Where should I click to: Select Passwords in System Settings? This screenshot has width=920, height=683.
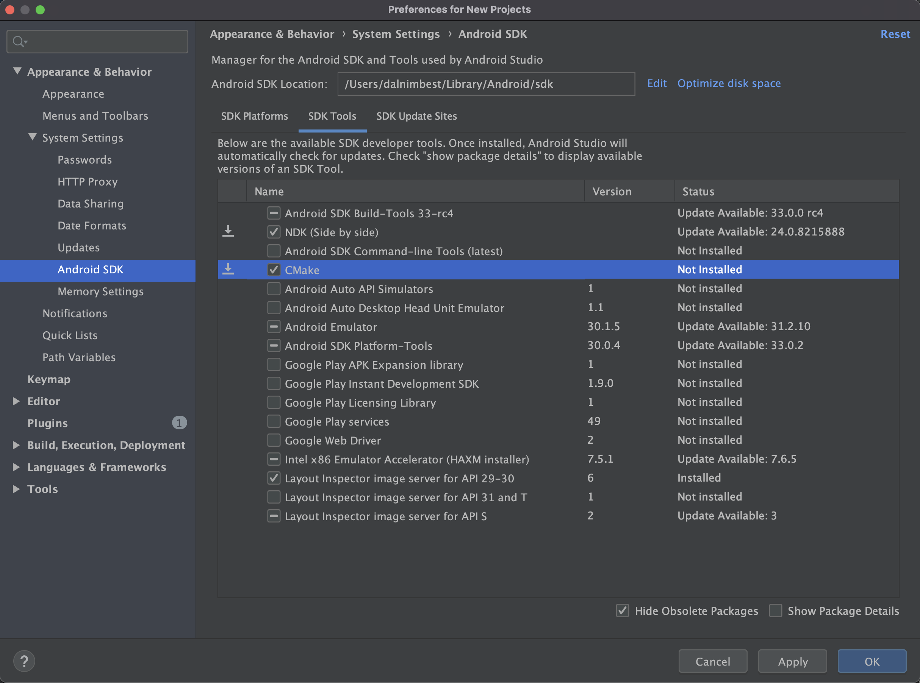(85, 160)
